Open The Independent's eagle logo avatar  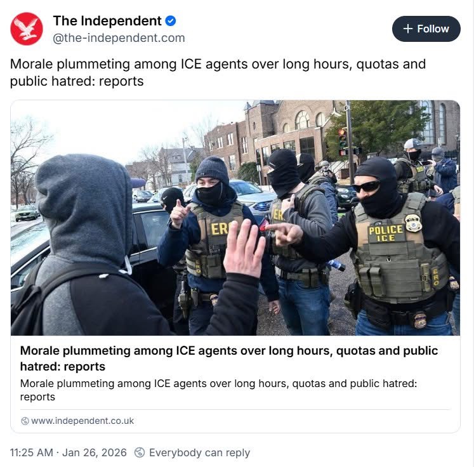click(27, 29)
